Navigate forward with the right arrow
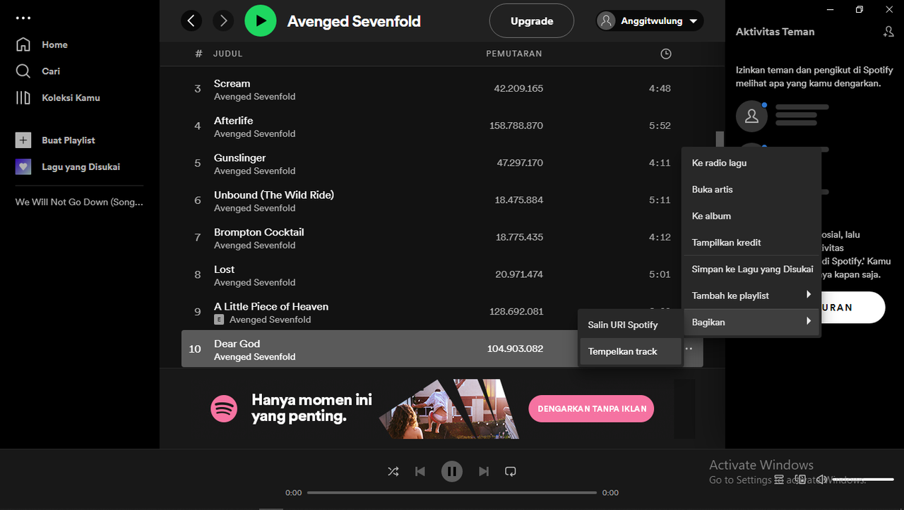This screenshot has width=904, height=510. [x=223, y=20]
